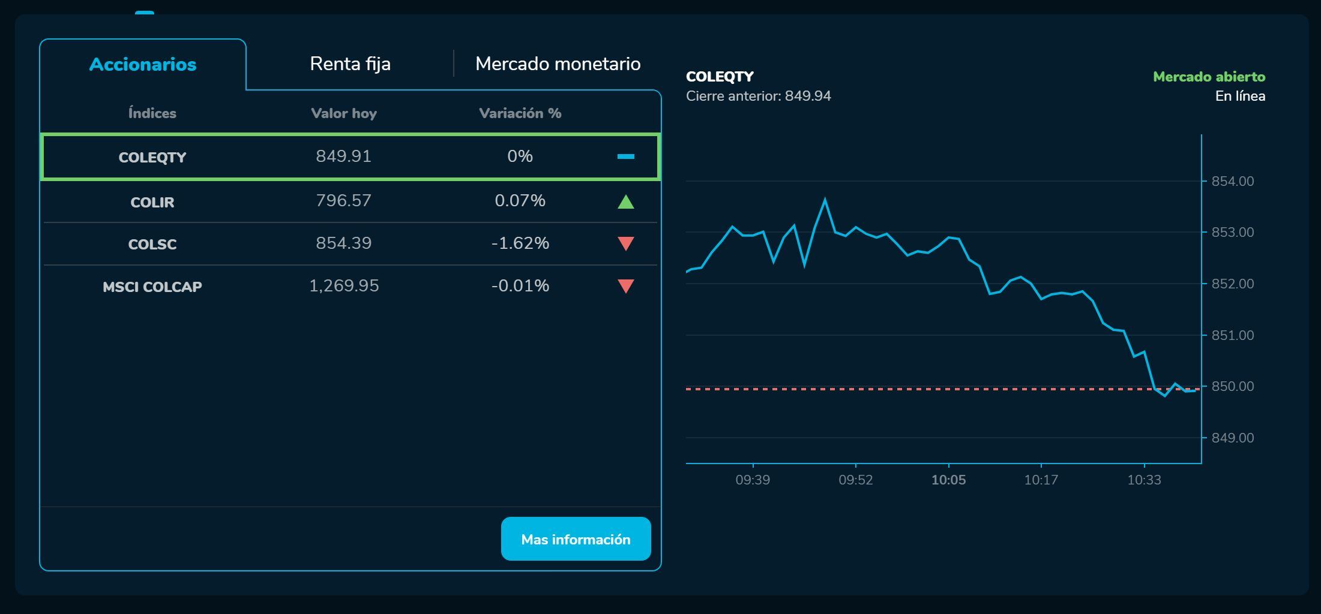
Task: Switch to the Renta fija tab
Action: 350,64
